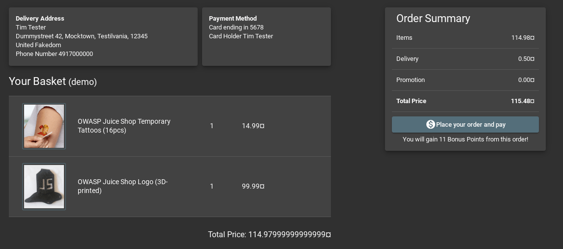Click the basket Total Price 114.97999 text
Viewport: 563px width, 249px height.
coord(269,235)
